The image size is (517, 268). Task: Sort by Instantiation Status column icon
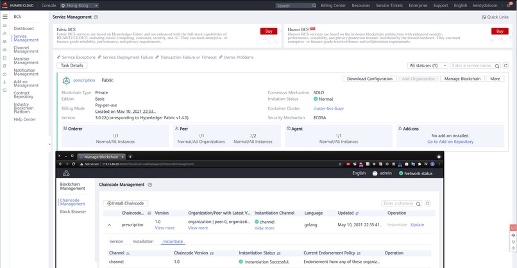pos(278,253)
